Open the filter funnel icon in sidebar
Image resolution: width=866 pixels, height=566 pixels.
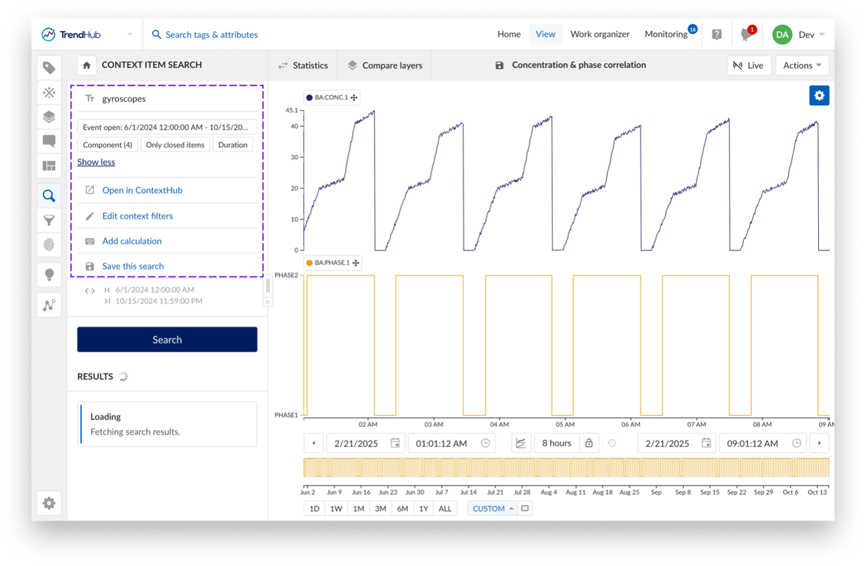pos(49,220)
